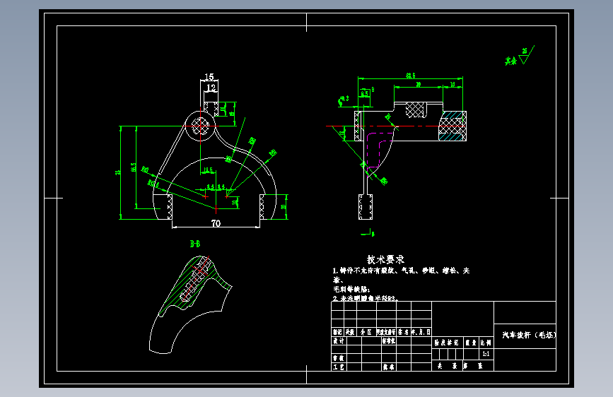The image size is (613, 397).
Task: Click the "比例" header cell
Action: 486,343
